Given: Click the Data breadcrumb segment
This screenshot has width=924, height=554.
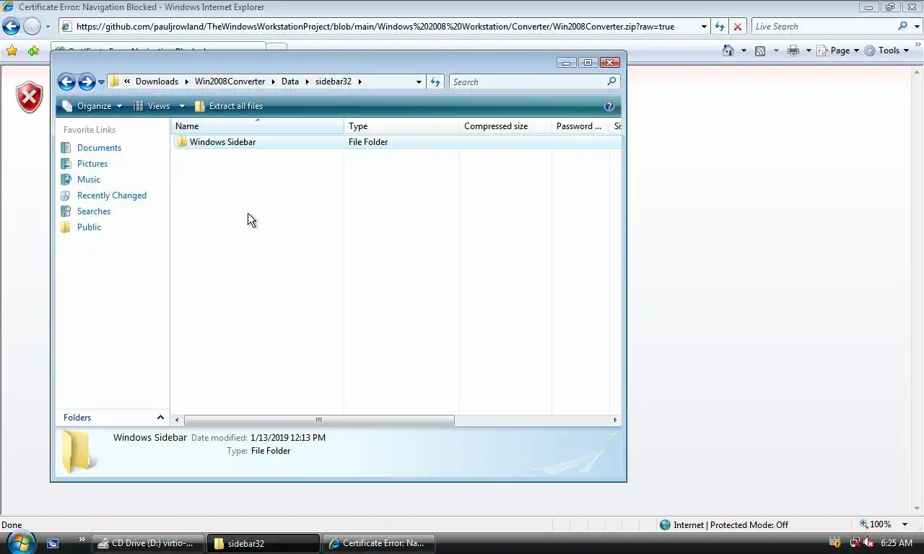Looking at the screenshot, I should (290, 82).
